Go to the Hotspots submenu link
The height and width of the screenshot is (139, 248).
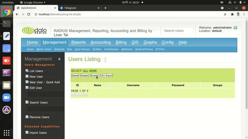[59, 49]
